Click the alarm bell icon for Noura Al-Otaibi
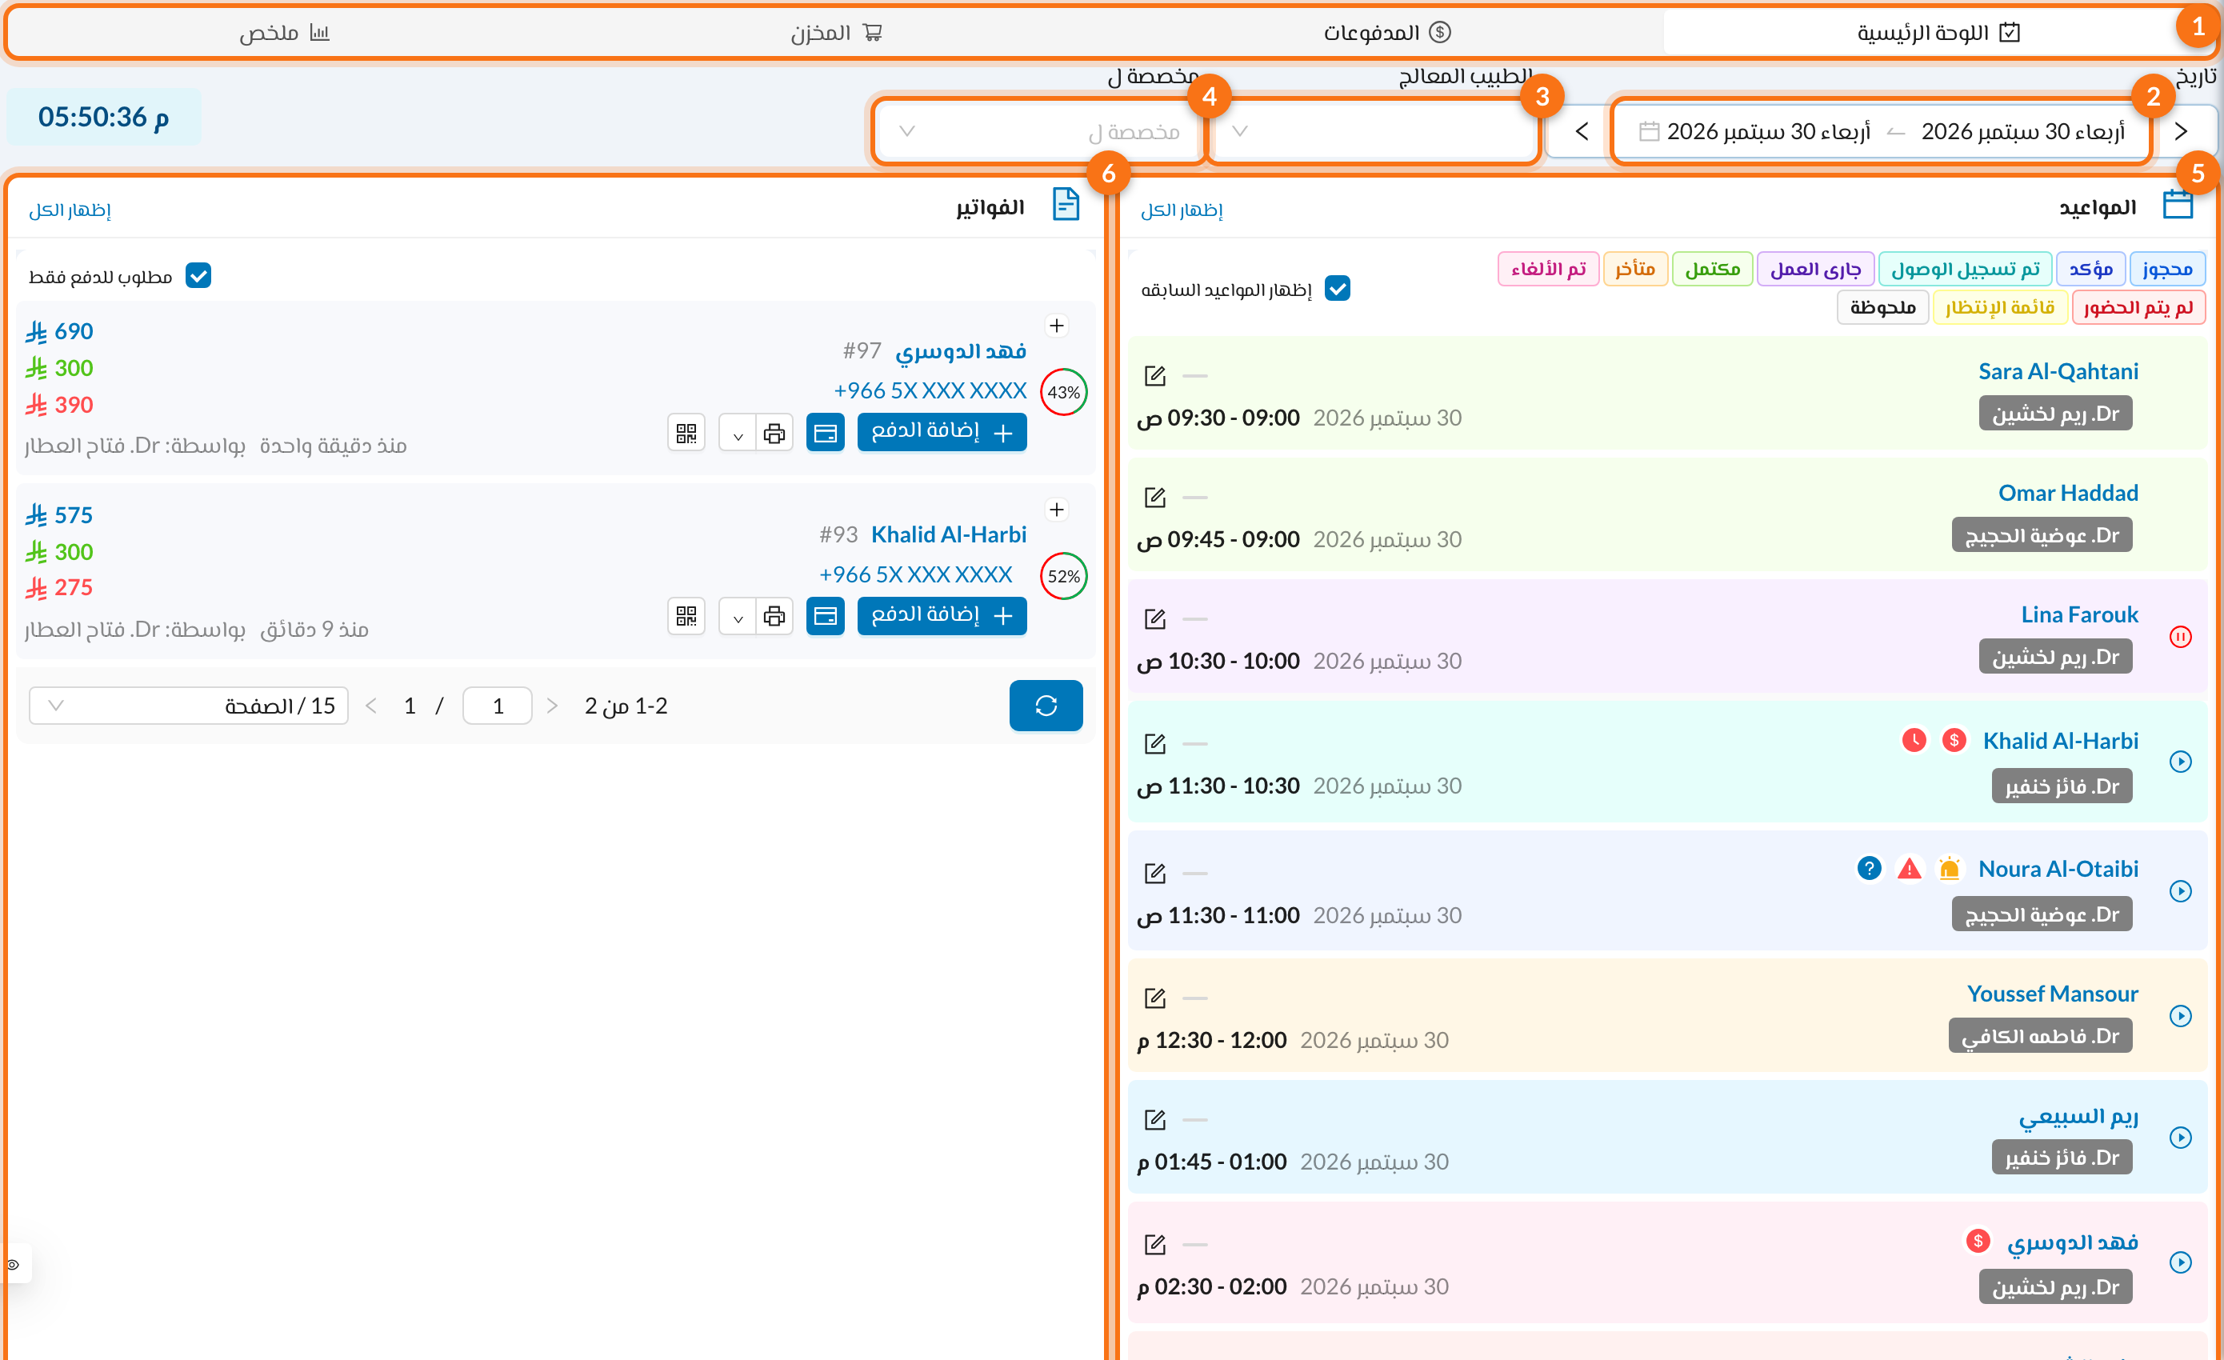 click(x=1950, y=869)
